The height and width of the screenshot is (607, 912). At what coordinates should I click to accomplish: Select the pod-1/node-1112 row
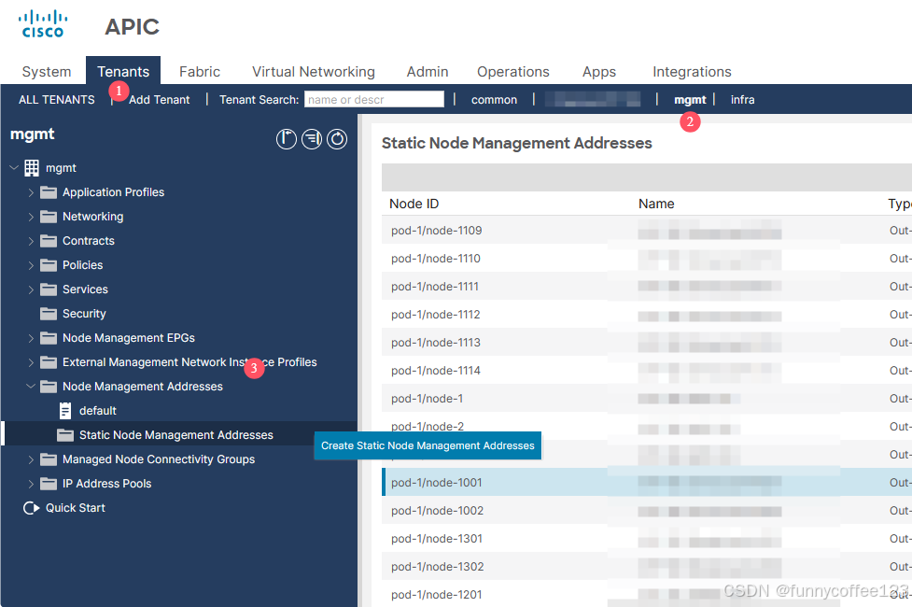(646, 315)
